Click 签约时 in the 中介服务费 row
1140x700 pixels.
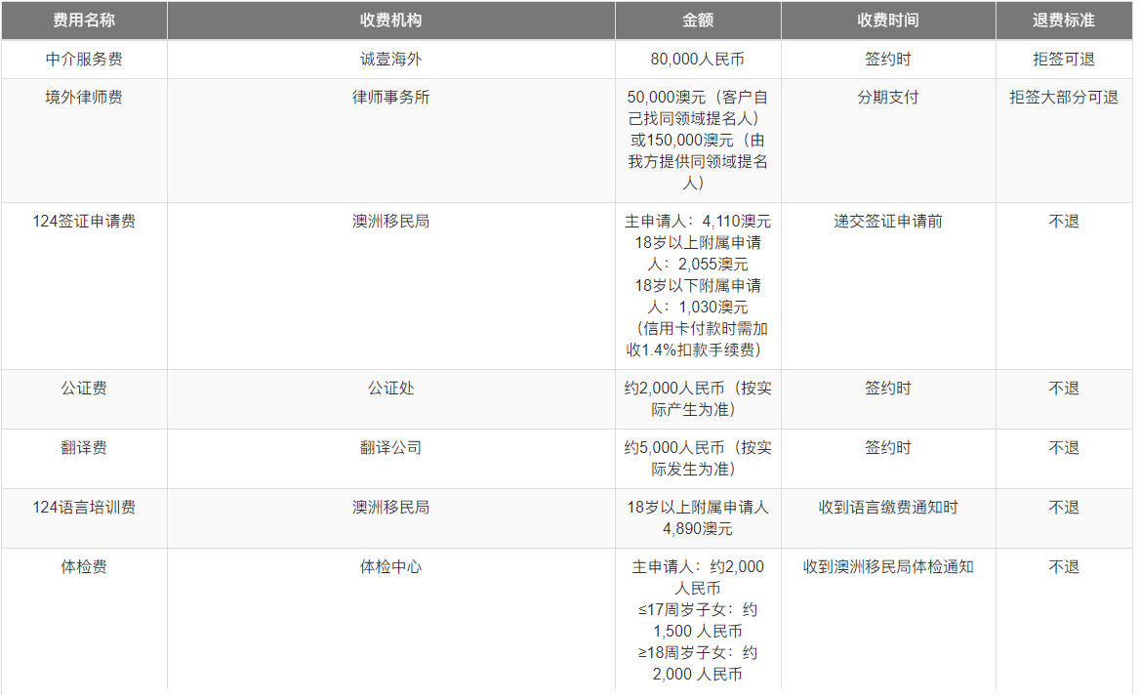pyautogui.click(x=888, y=59)
